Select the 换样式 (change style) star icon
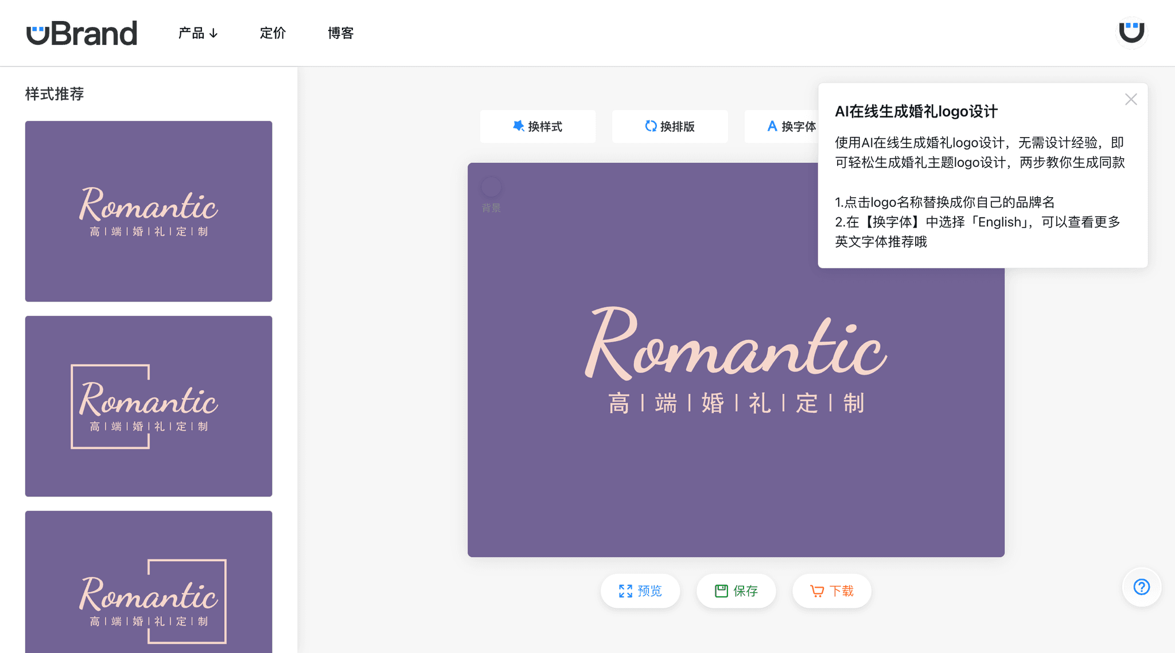Image resolution: width=1175 pixels, height=653 pixels. click(x=518, y=126)
